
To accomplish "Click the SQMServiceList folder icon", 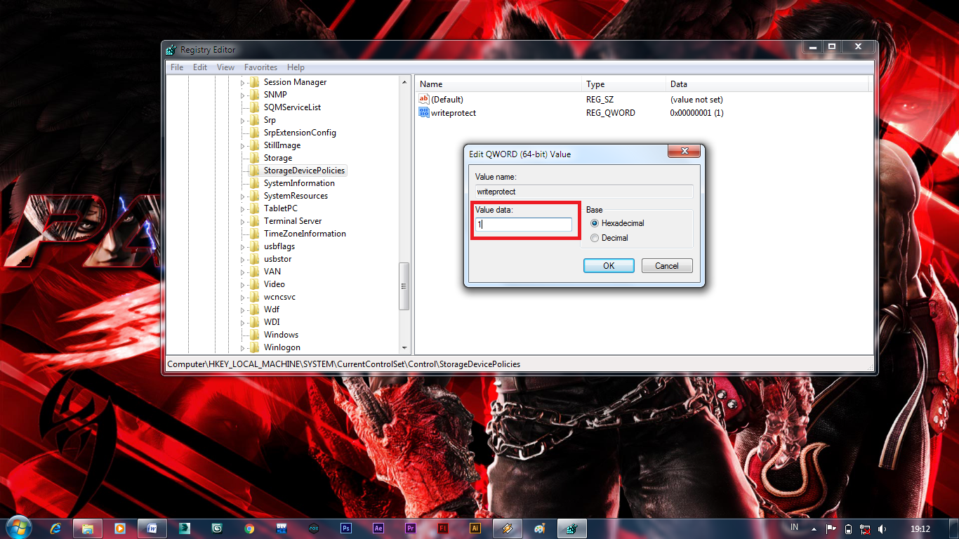I will click(x=254, y=107).
